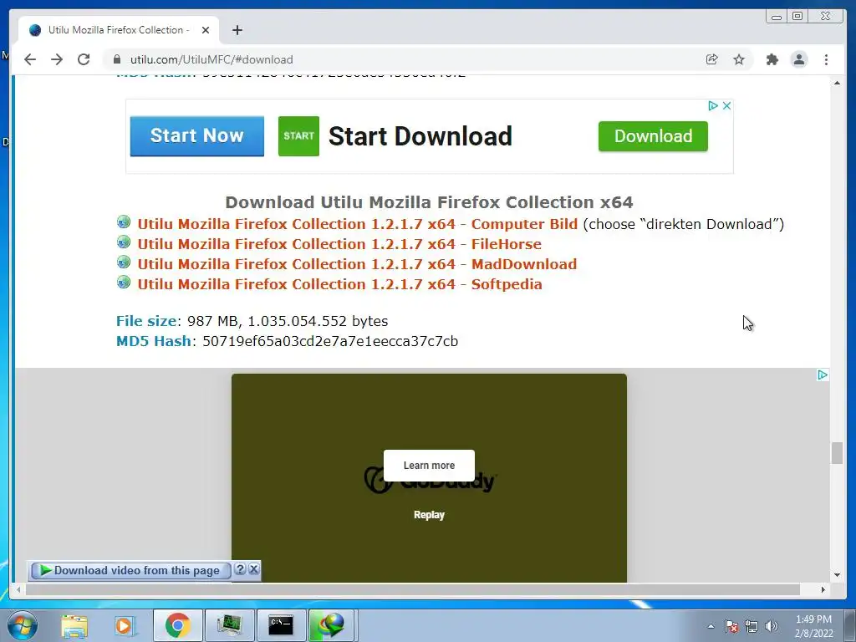Open a new browser tab
This screenshot has height=642, width=856.
237,30
